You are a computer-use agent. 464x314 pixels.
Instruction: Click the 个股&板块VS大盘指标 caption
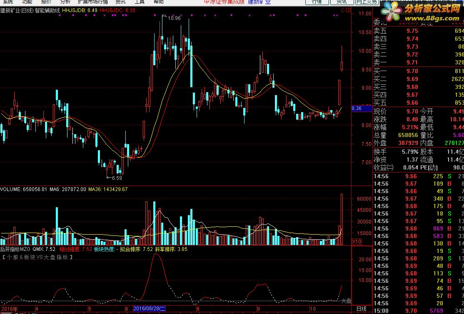[x=37, y=258]
